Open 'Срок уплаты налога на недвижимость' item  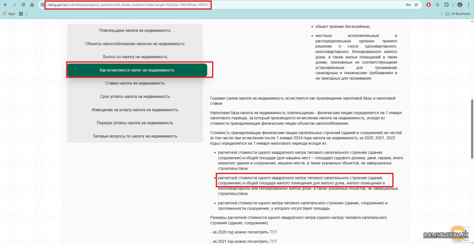click(135, 96)
